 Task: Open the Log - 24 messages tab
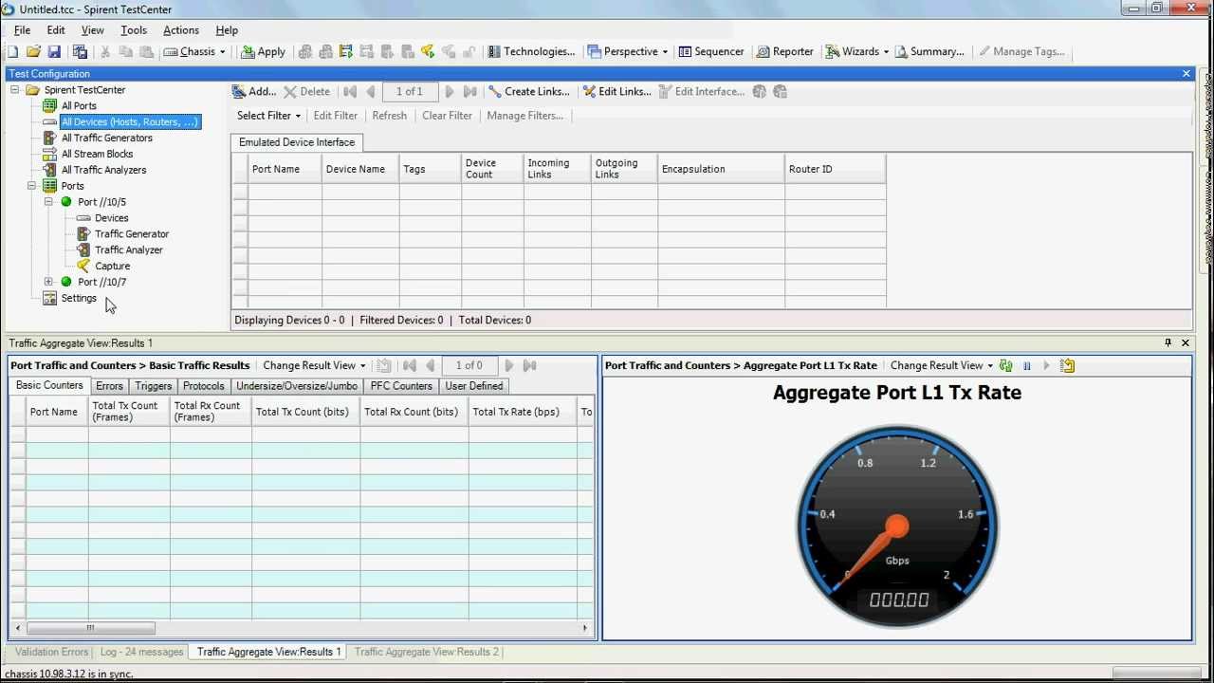[x=141, y=652]
